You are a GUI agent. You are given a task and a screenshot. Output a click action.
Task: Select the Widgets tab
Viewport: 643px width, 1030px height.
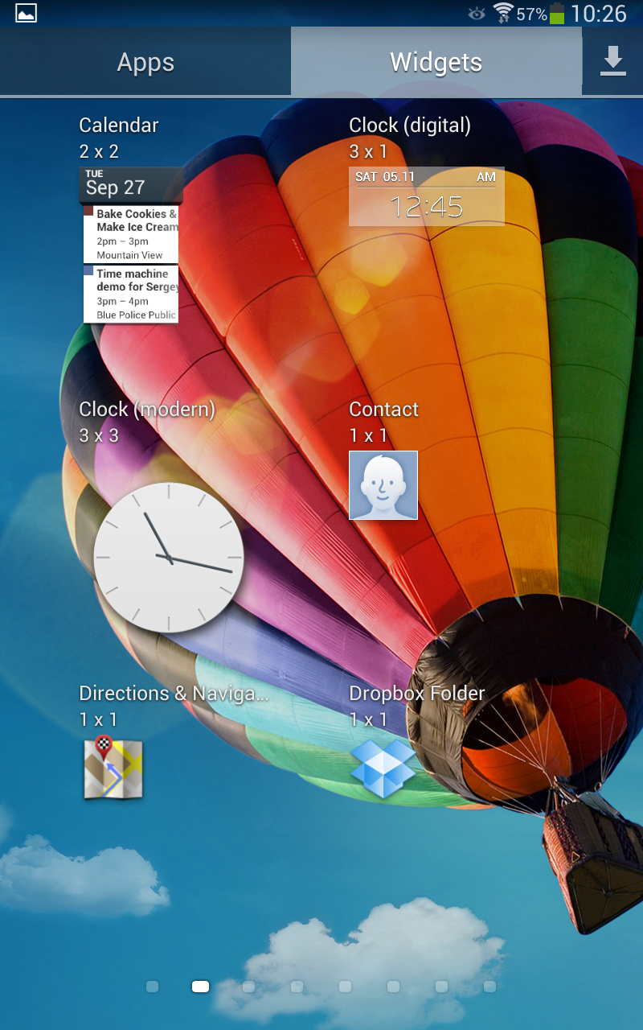point(436,63)
